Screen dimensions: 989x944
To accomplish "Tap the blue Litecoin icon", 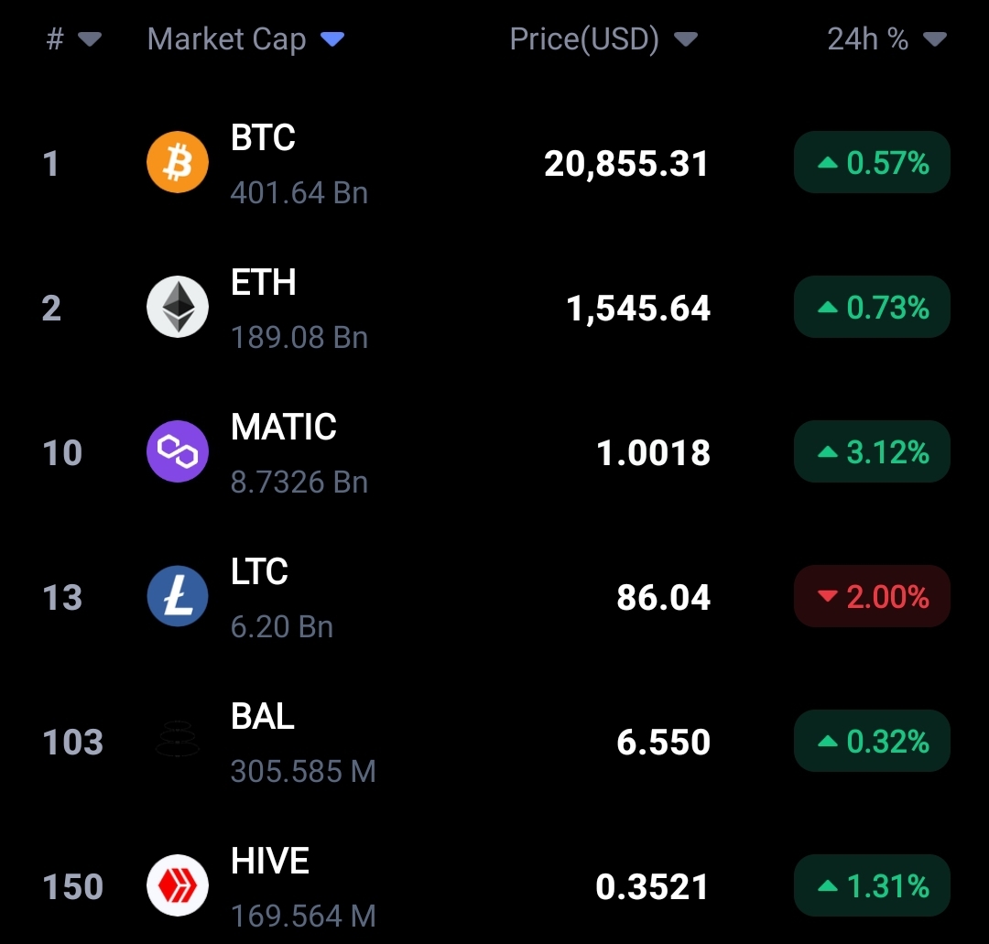I will [x=178, y=597].
